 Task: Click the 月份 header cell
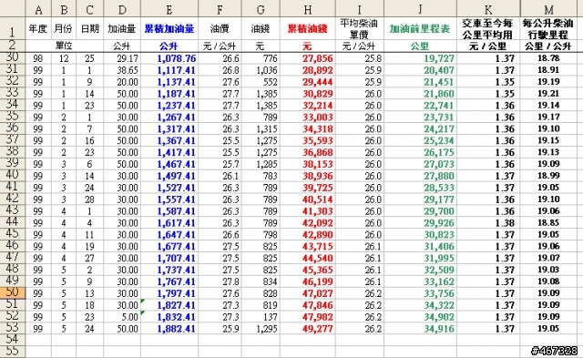(x=64, y=28)
